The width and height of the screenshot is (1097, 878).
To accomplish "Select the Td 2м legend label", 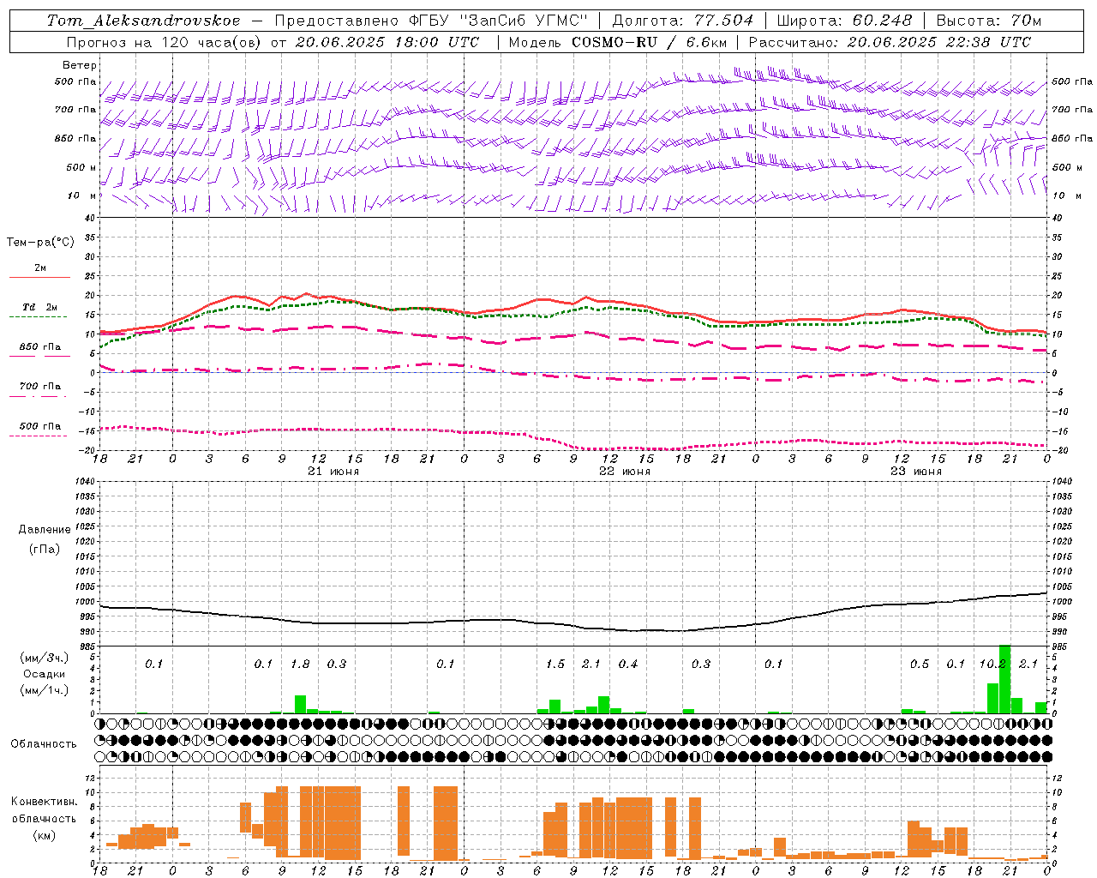I will coord(40,307).
